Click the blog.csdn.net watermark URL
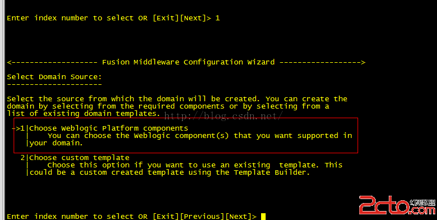Viewport: 437px width, 220px height. (224, 115)
